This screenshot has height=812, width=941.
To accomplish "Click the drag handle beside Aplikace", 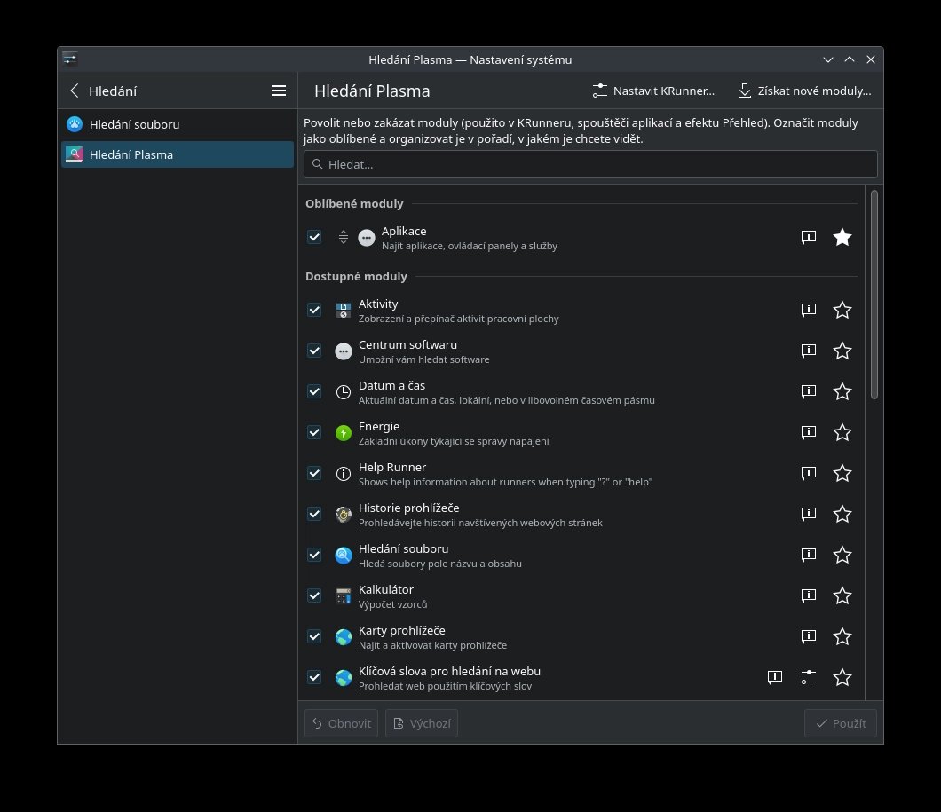I will tap(344, 237).
